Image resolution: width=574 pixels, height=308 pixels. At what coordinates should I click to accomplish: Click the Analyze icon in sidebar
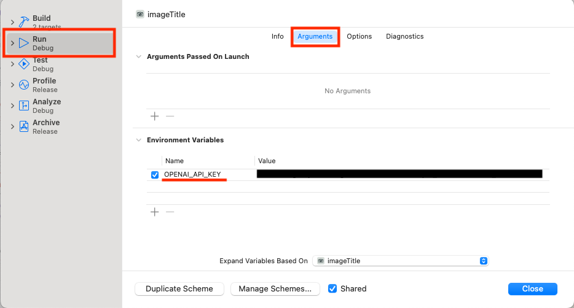point(24,106)
